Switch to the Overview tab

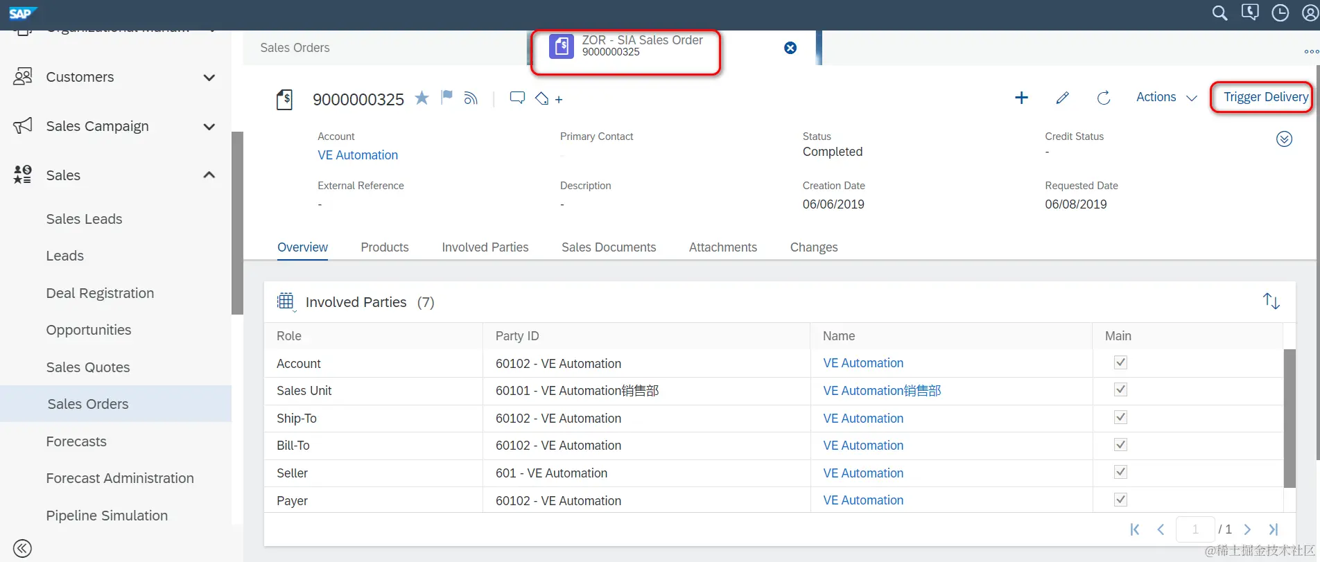302,247
